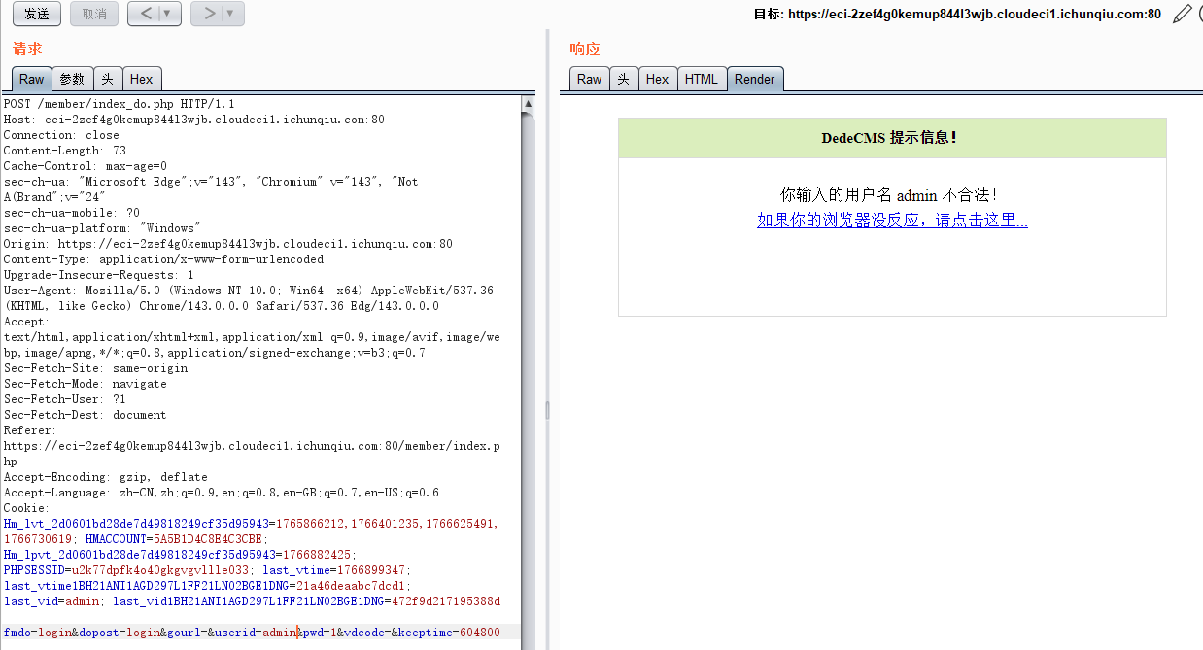Switch to the response Raw tab
1203x650 pixels.
[589, 80]
